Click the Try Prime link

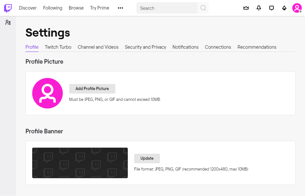[x=99, y=8]
